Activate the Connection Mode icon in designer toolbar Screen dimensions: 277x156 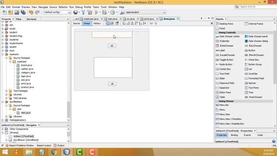[x=112, y=23]
